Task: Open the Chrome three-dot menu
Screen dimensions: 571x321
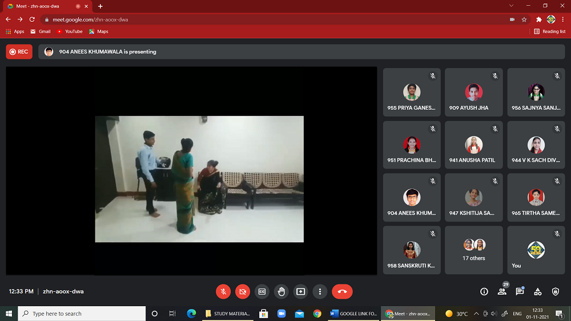Action: (563, 19)
